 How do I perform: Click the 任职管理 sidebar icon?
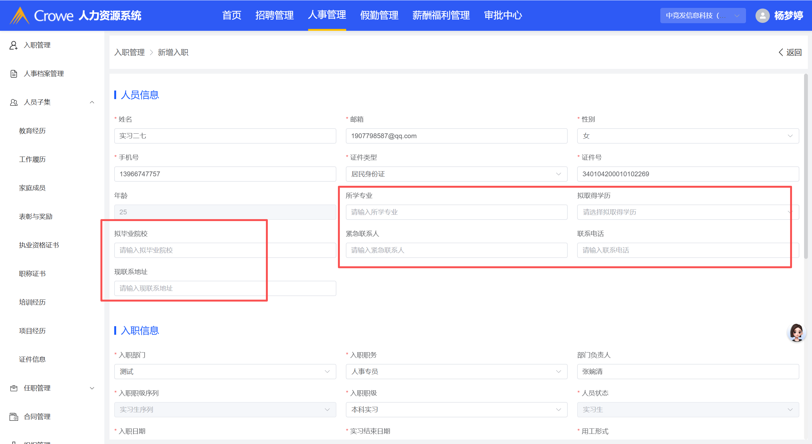coord(13,388)
